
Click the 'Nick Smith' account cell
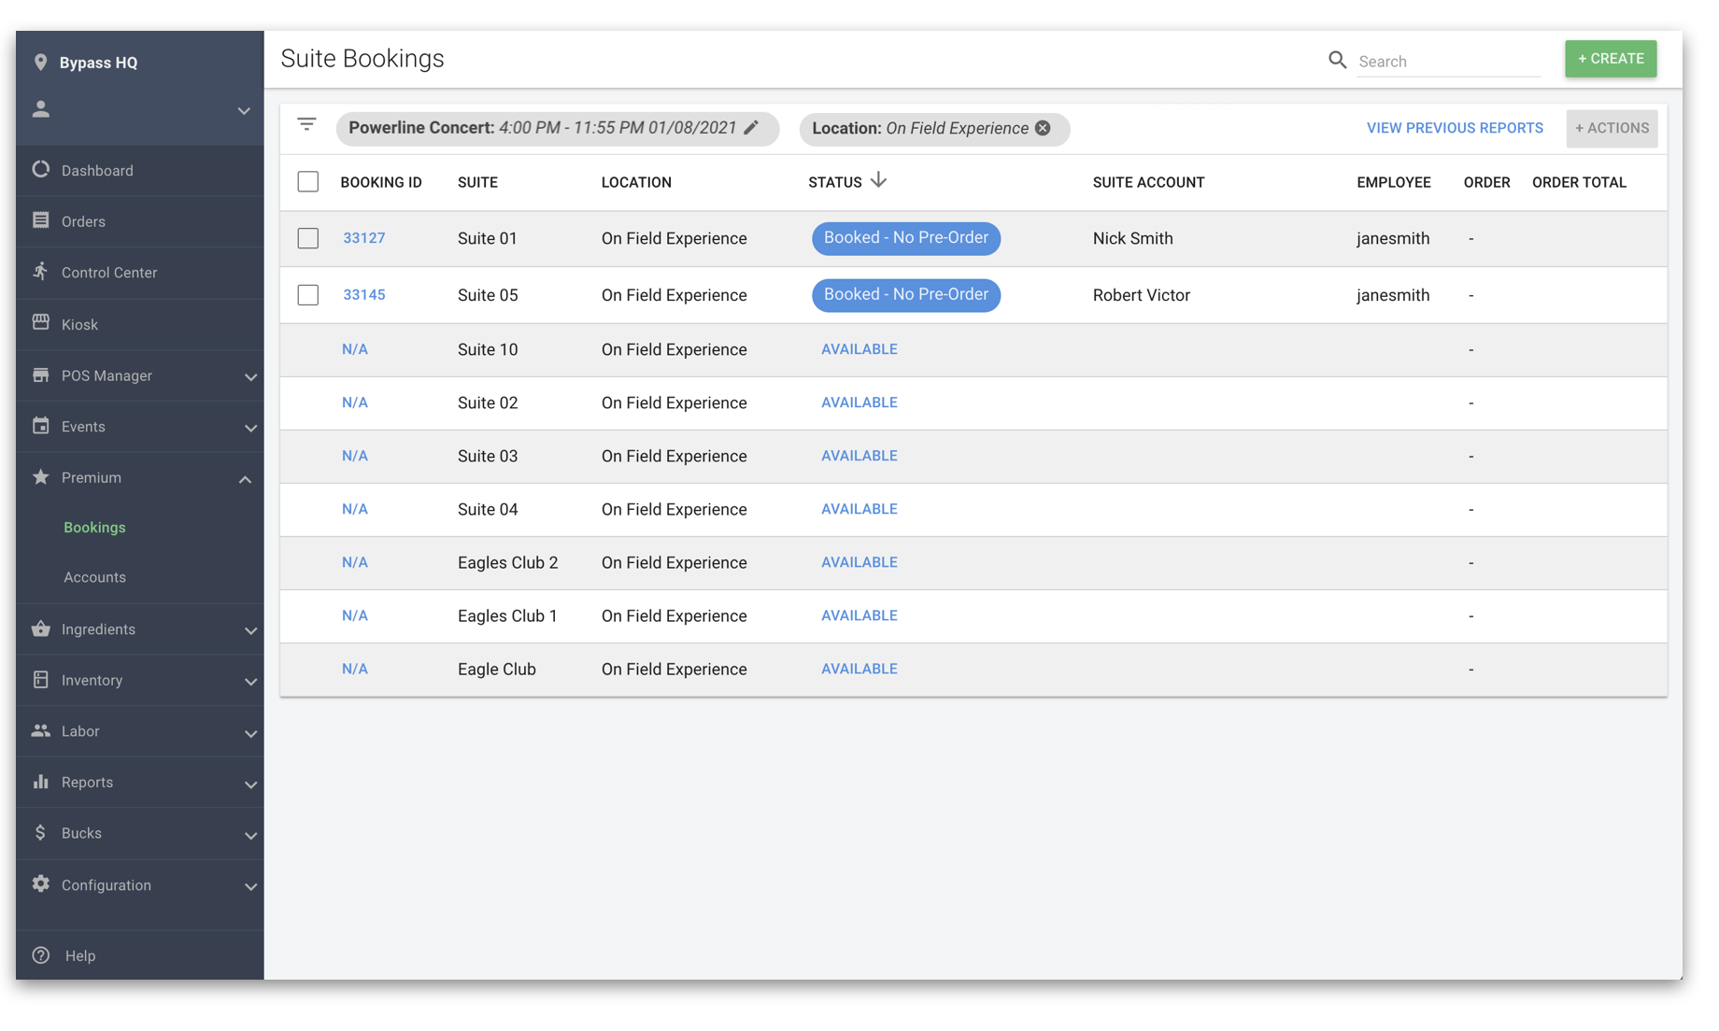tap(1132, 238)
